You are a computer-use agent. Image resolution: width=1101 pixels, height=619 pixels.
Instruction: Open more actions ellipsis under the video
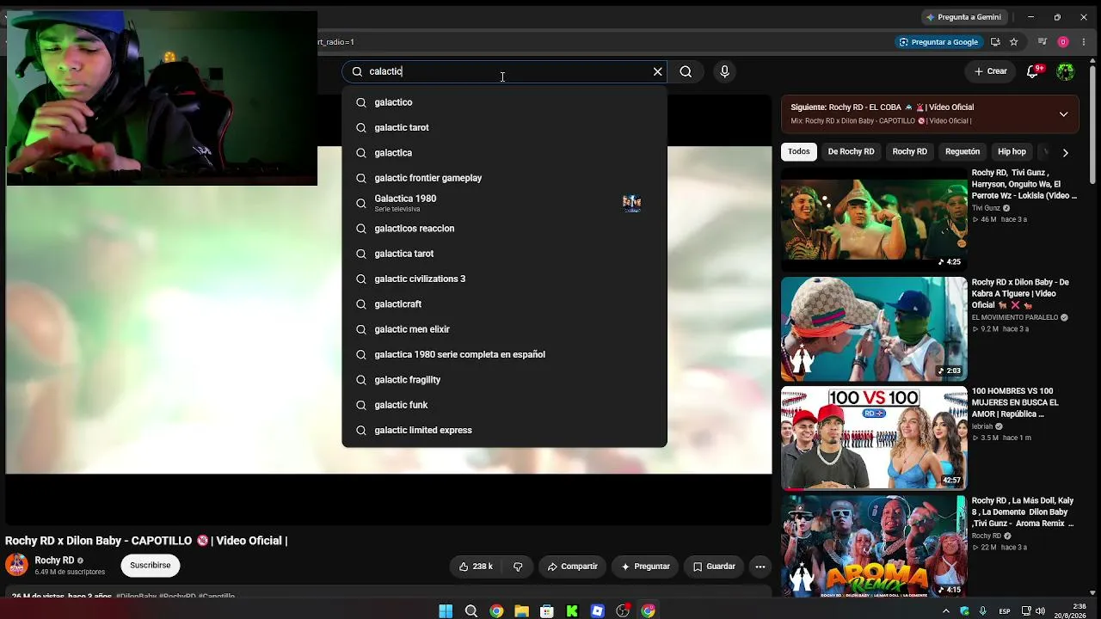coord(760,567)
